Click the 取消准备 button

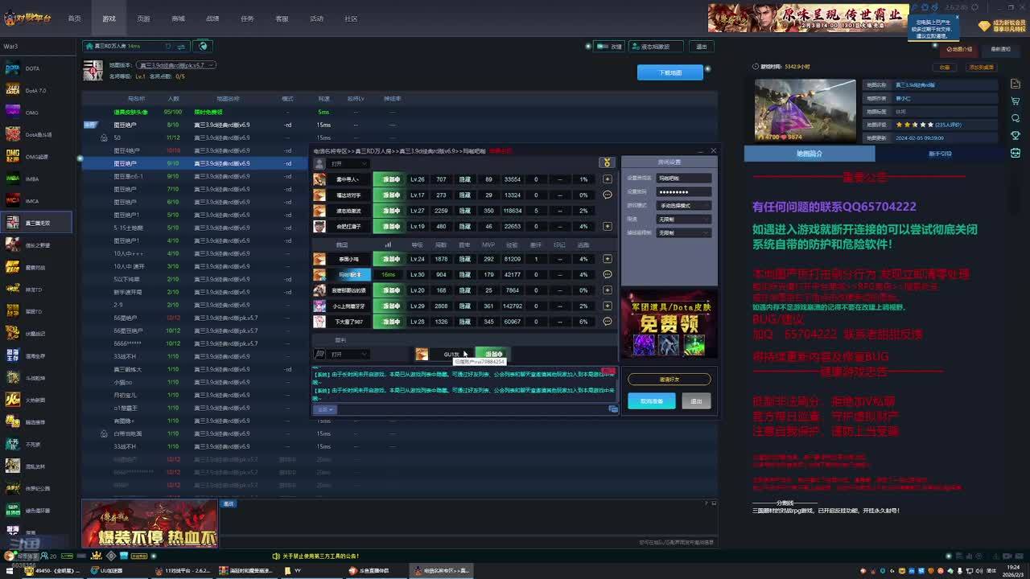coord(651,401)
